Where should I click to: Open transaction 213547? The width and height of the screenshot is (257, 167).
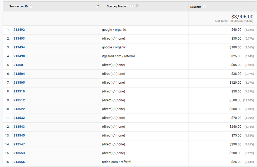pyautogui.click(x=19, y=144)
